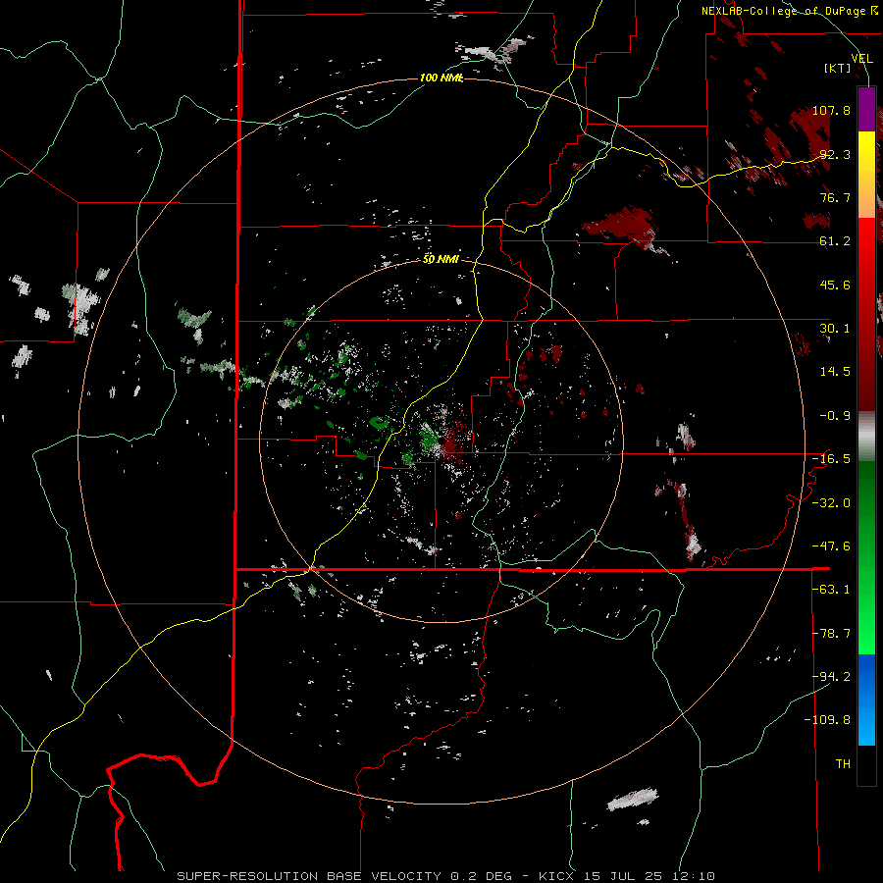Image resolution: width=883 pixels, height=883 pixels.
Task: Select the -16.5 velocity scale value
Action: tap(831, 459)
